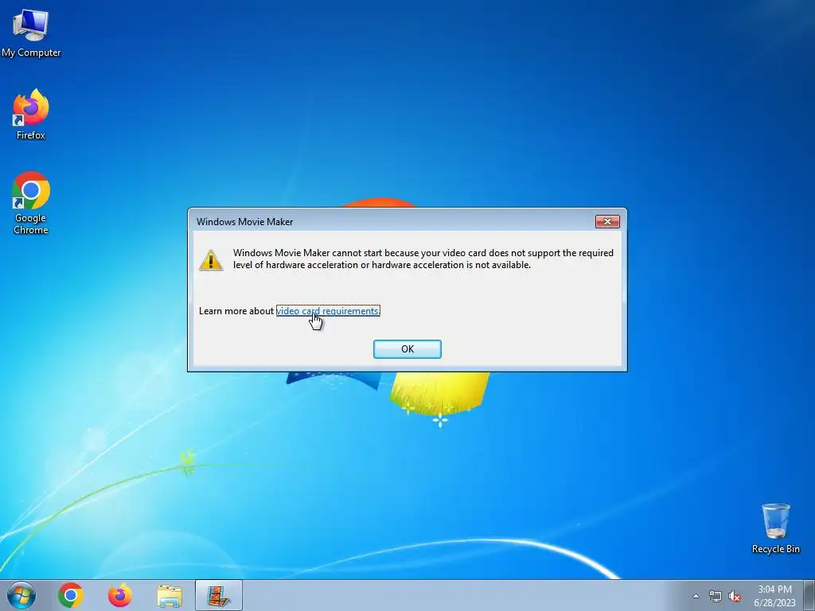Select the Recycle Bin desktop icon
This screenshot has height=611, width=815.
point(775,528)
